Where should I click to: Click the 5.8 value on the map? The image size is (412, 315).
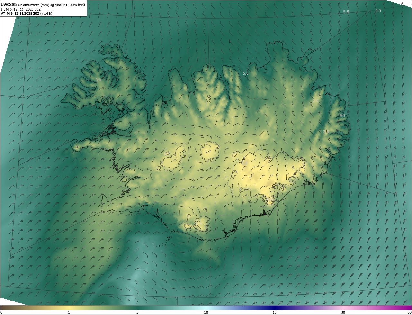click(346, 12)
